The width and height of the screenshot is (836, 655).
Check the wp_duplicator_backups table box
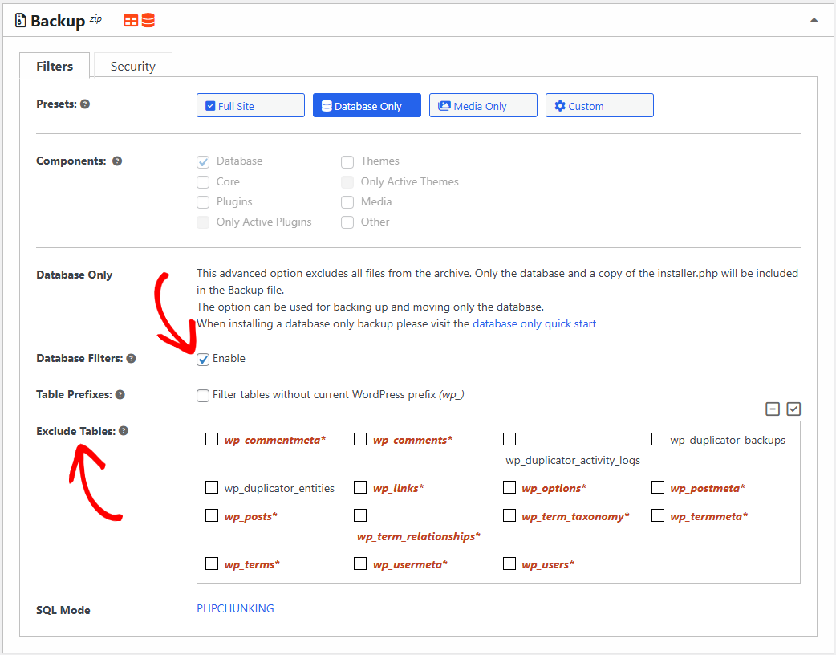[658, 439]
